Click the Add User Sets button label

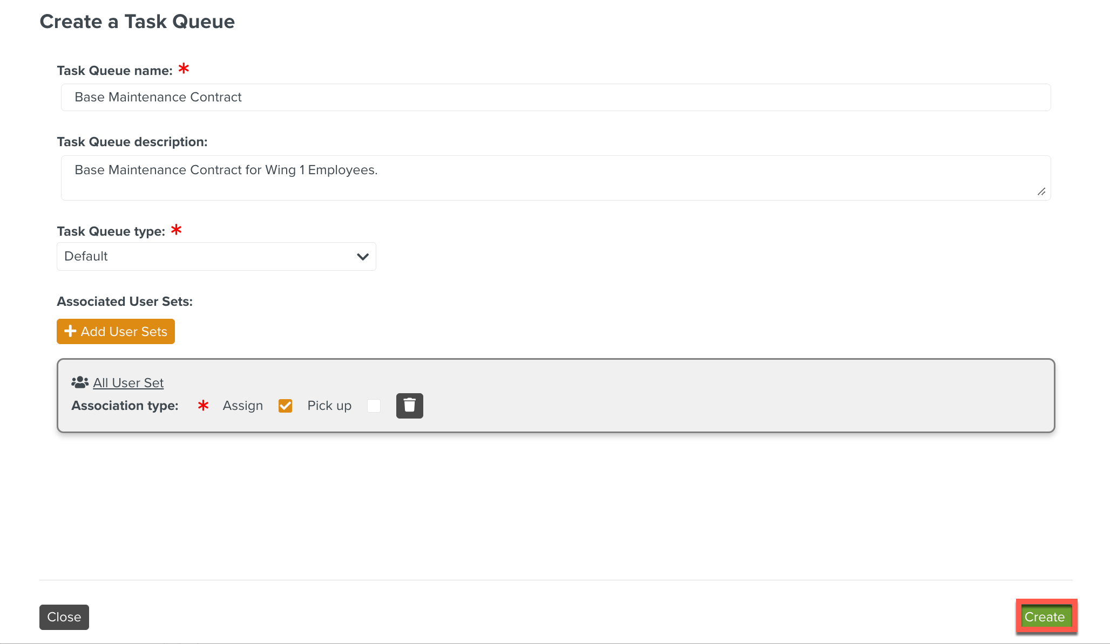pos(124,332)
